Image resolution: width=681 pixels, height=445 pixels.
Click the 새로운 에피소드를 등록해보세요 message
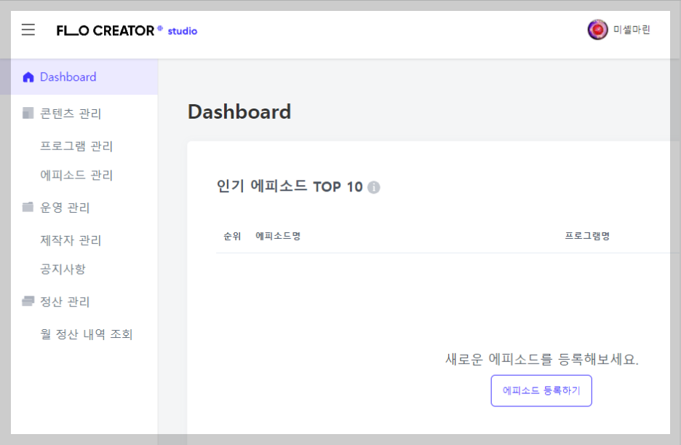pyautogui.click(x=541, y=359)
